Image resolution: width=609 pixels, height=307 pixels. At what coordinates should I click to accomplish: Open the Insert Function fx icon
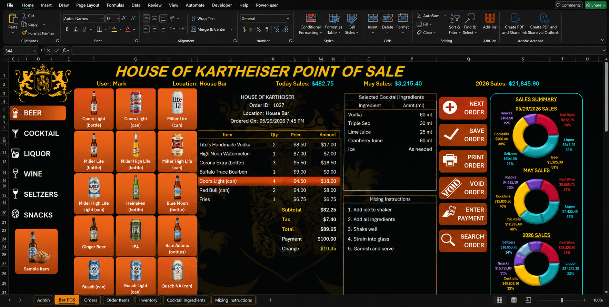point(64,51)
